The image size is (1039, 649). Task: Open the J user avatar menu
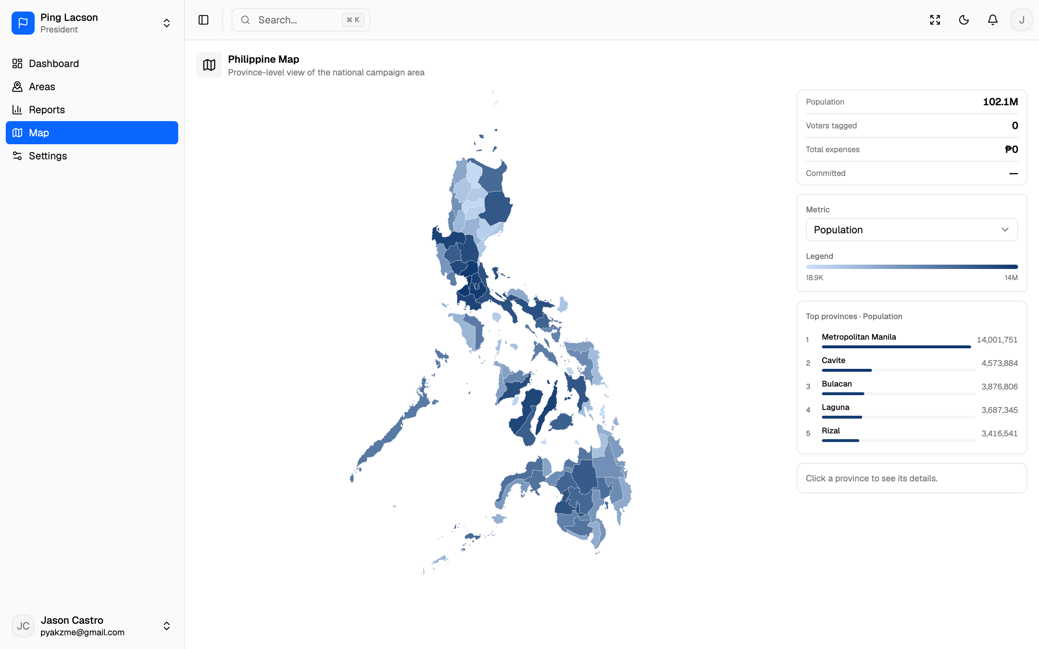coord(1021,20)
